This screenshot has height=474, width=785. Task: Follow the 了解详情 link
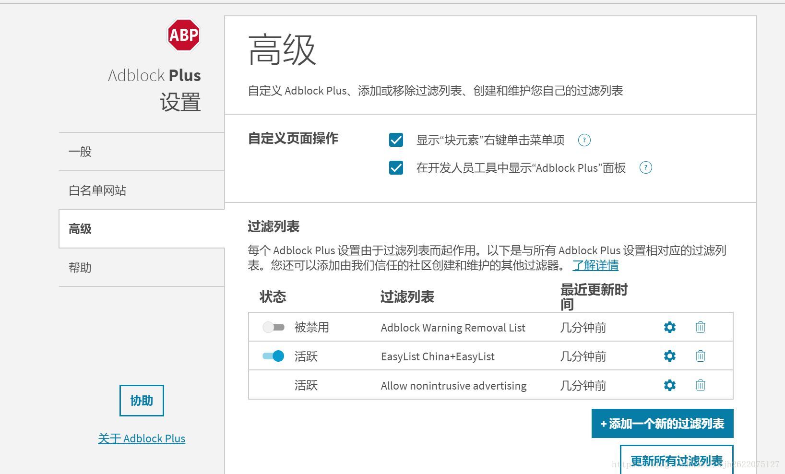pyautogui.click(x=595, y=265)
